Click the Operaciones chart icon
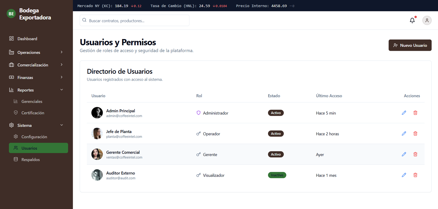Viewport: 438px width, 209px height. coord(11,52)
